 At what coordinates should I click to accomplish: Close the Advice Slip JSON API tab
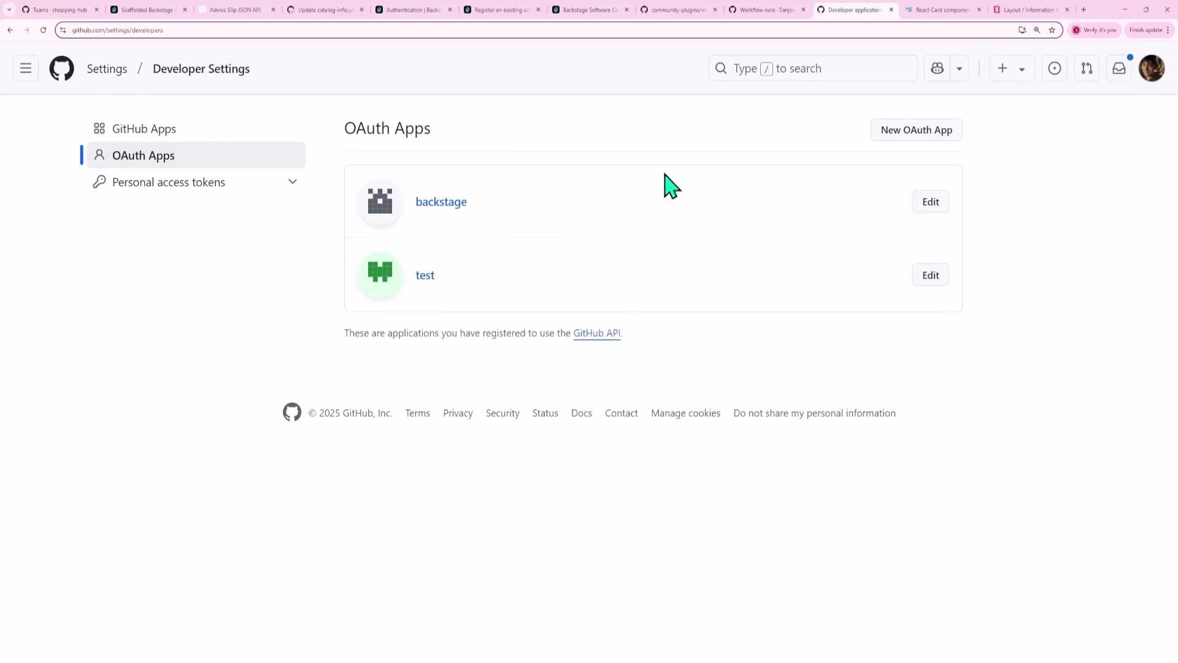[273, 10]
